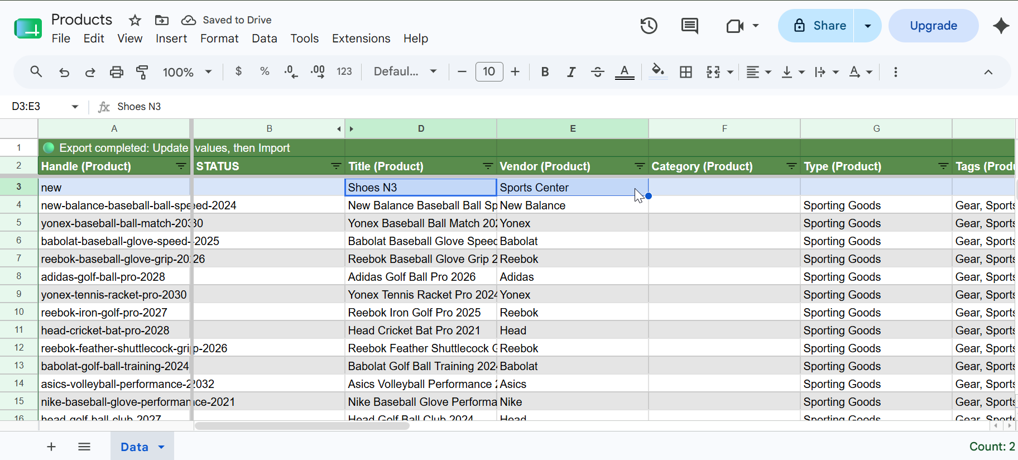The image size is (1018, 460).
Task: Toggle italic formatting
Action: 571,72
